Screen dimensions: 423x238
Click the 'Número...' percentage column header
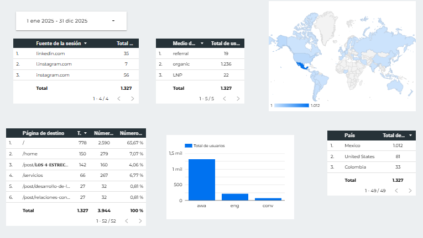point(131,133)
